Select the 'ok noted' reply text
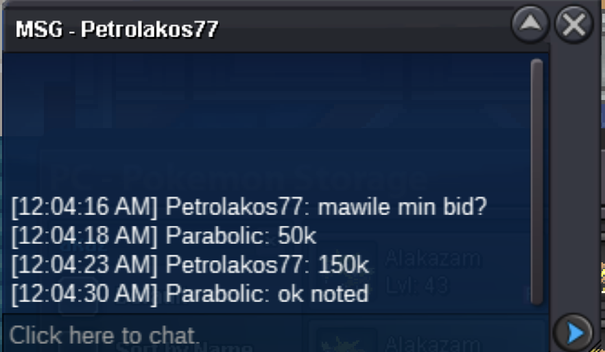This screenshot has height=352, width=605. coord(323,294)
